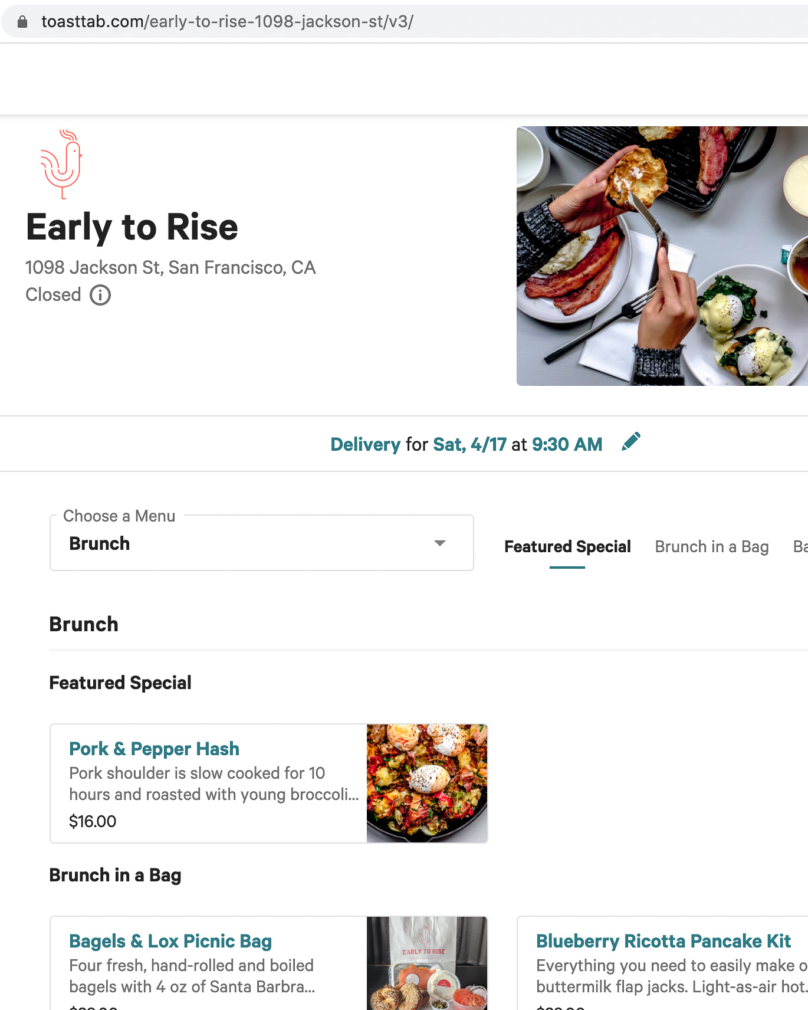
Task: Select the Featured Special tab
Action: coord(567,547)
